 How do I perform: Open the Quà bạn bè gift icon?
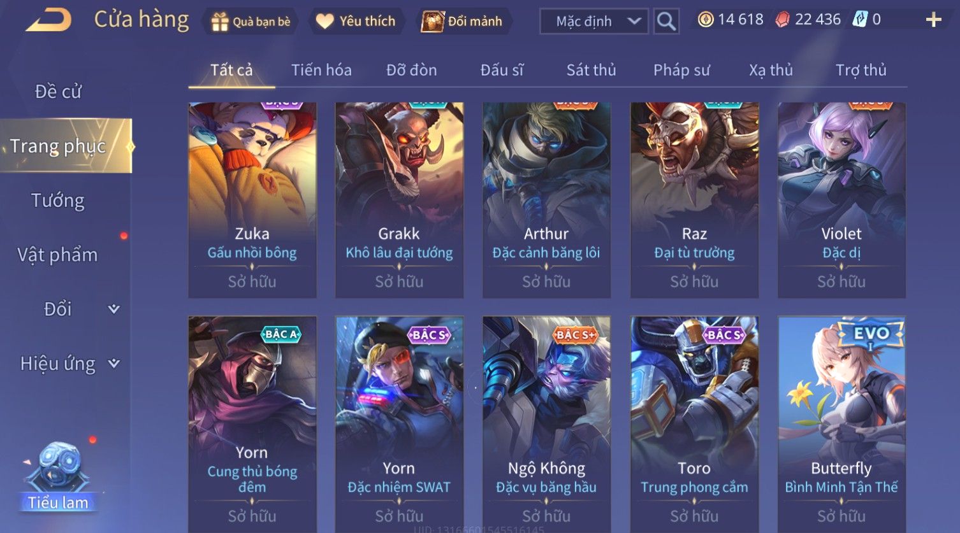click(219, 22)
